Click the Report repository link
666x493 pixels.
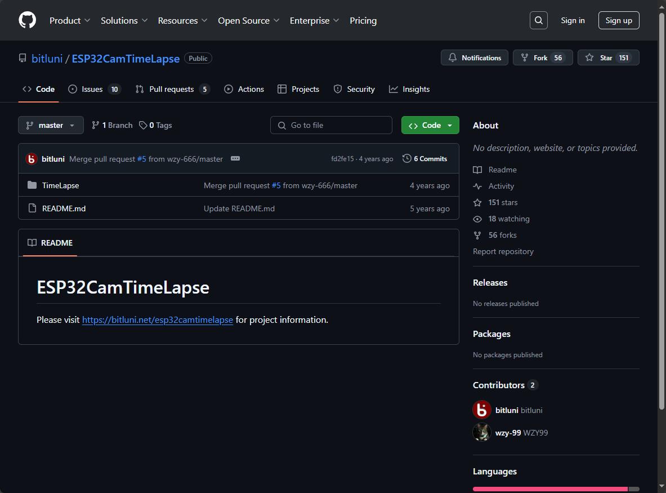click(x=503, y=252)
